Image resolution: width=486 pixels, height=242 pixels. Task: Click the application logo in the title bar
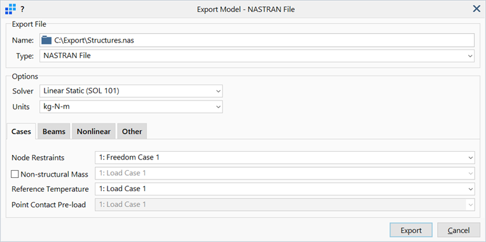tap(11, 10)
